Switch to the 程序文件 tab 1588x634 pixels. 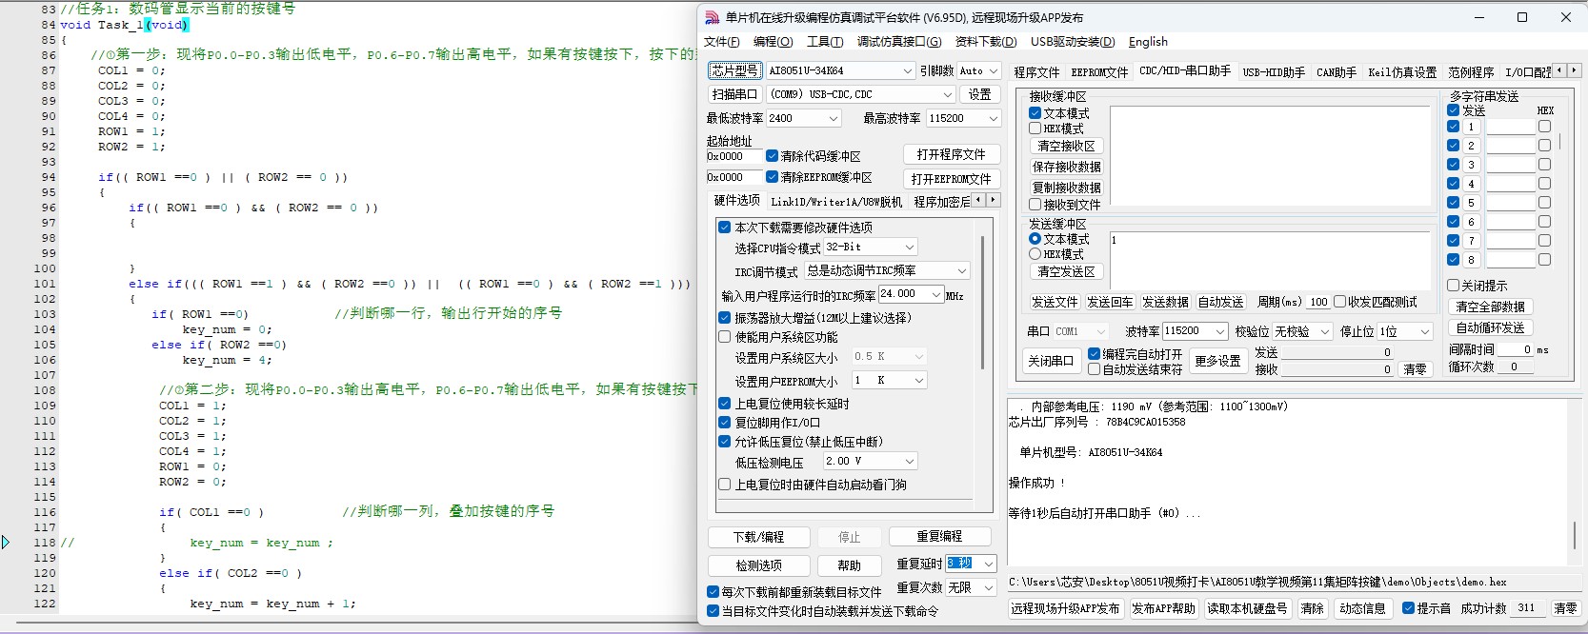(1036, 72)
